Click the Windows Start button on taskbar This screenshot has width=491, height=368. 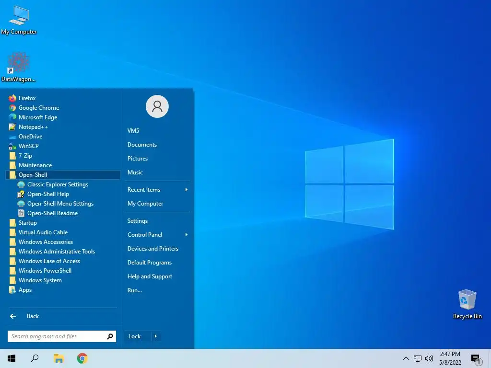[12, 358]
